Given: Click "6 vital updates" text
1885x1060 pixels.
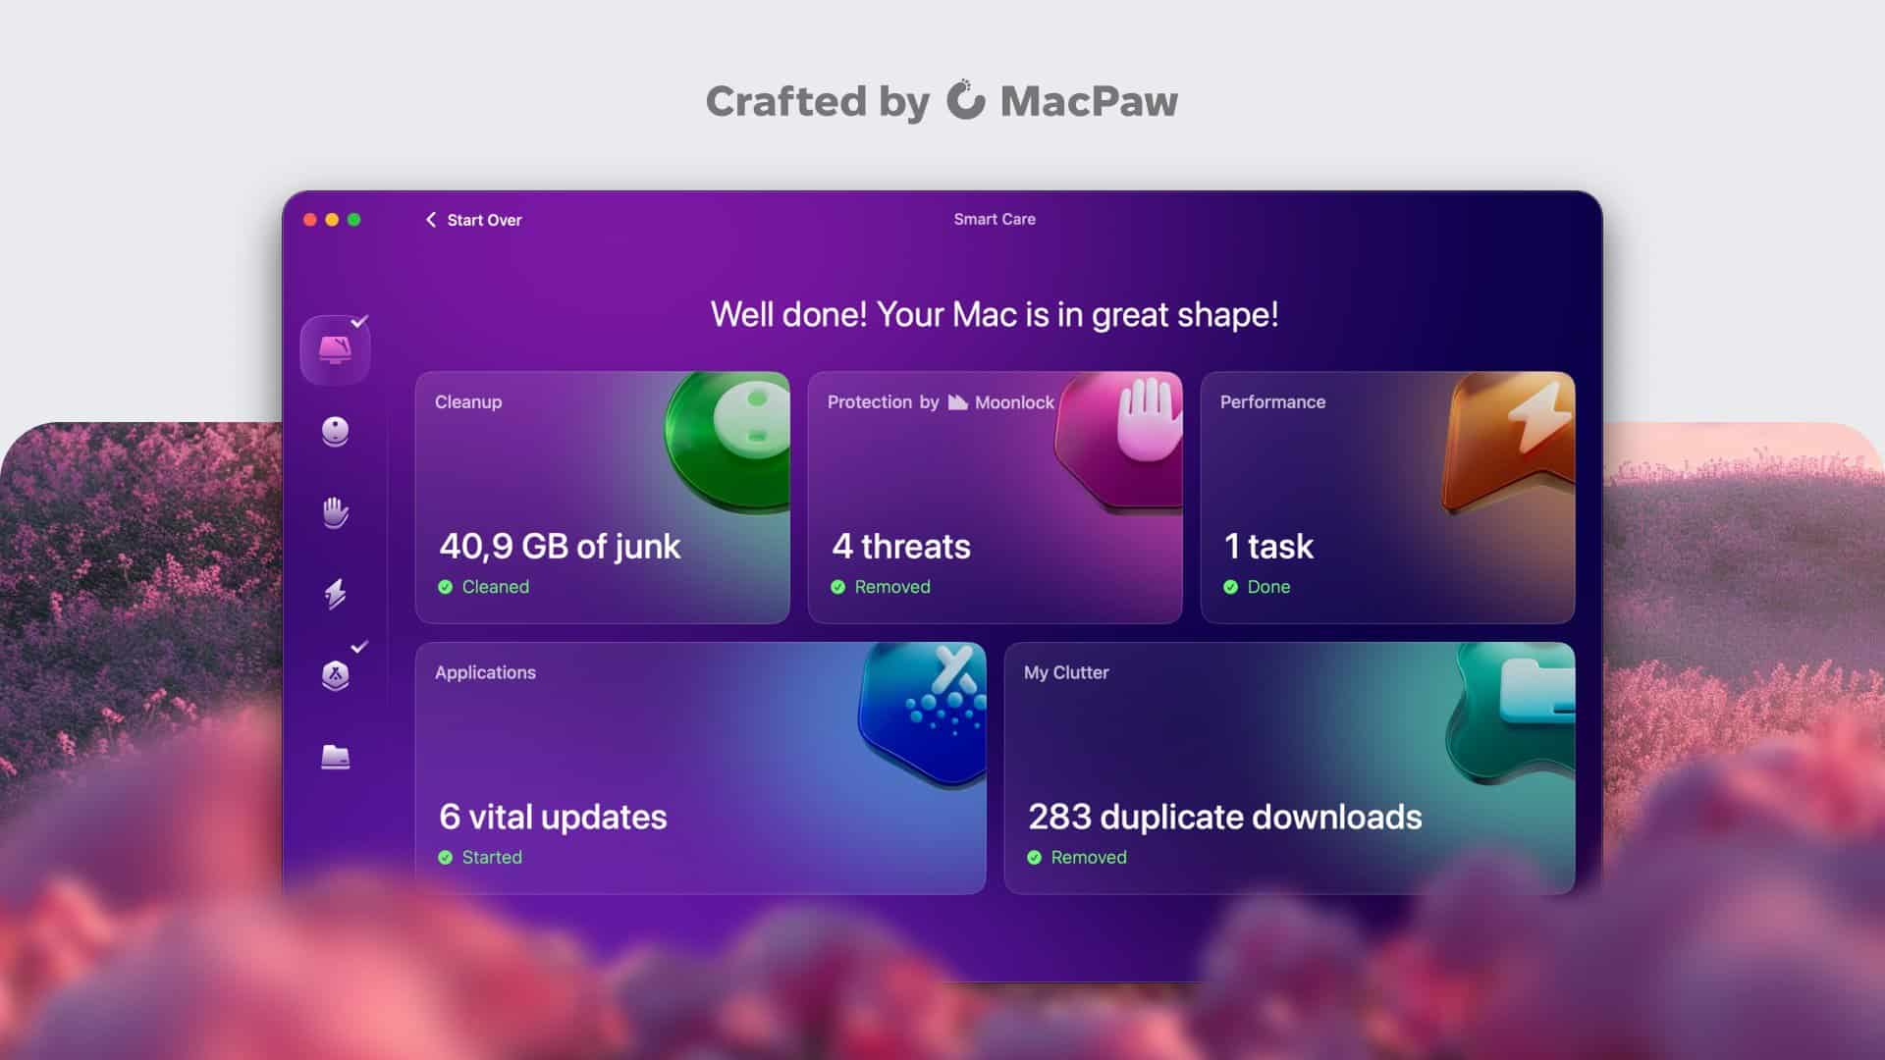Looking at the screenshot, I should [553, 817].
